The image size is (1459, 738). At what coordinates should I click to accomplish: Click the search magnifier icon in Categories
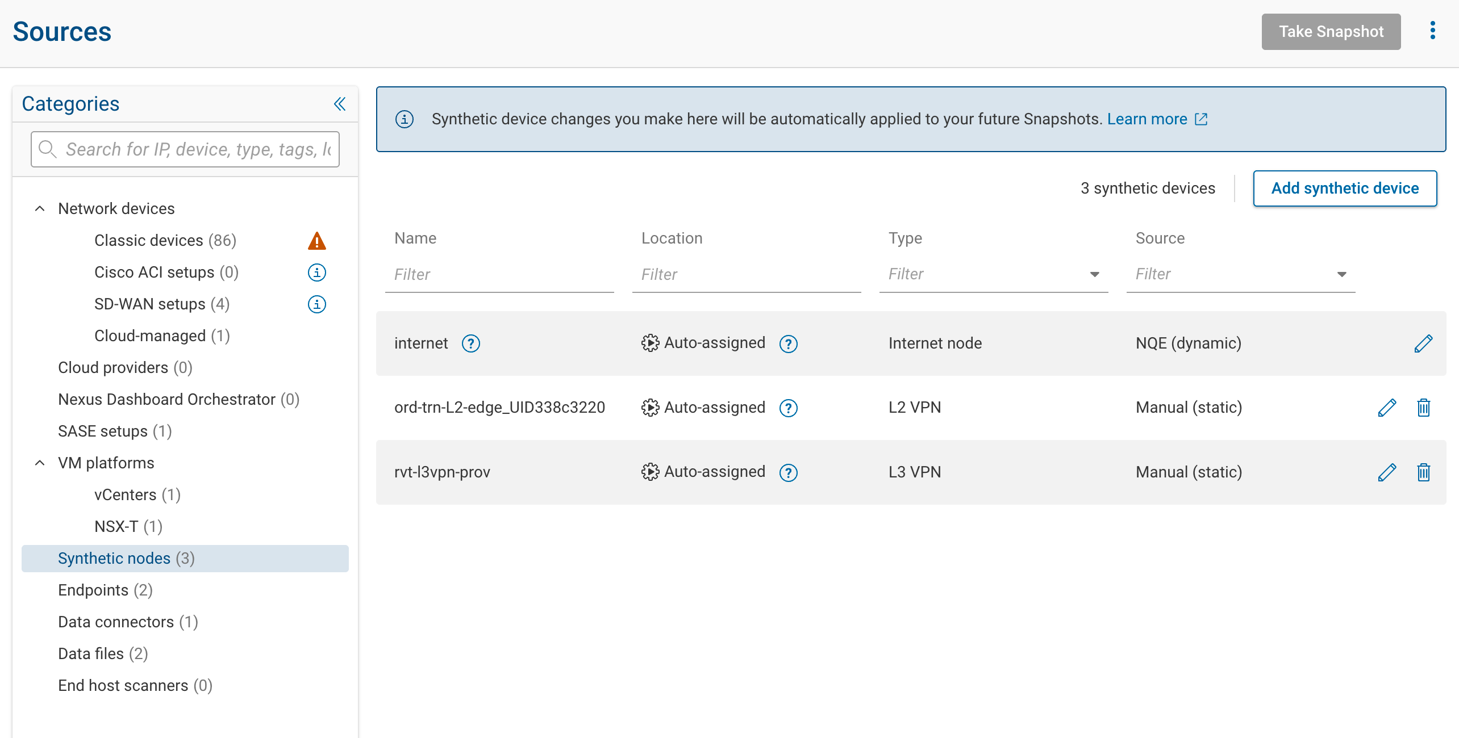click(47, 149)
